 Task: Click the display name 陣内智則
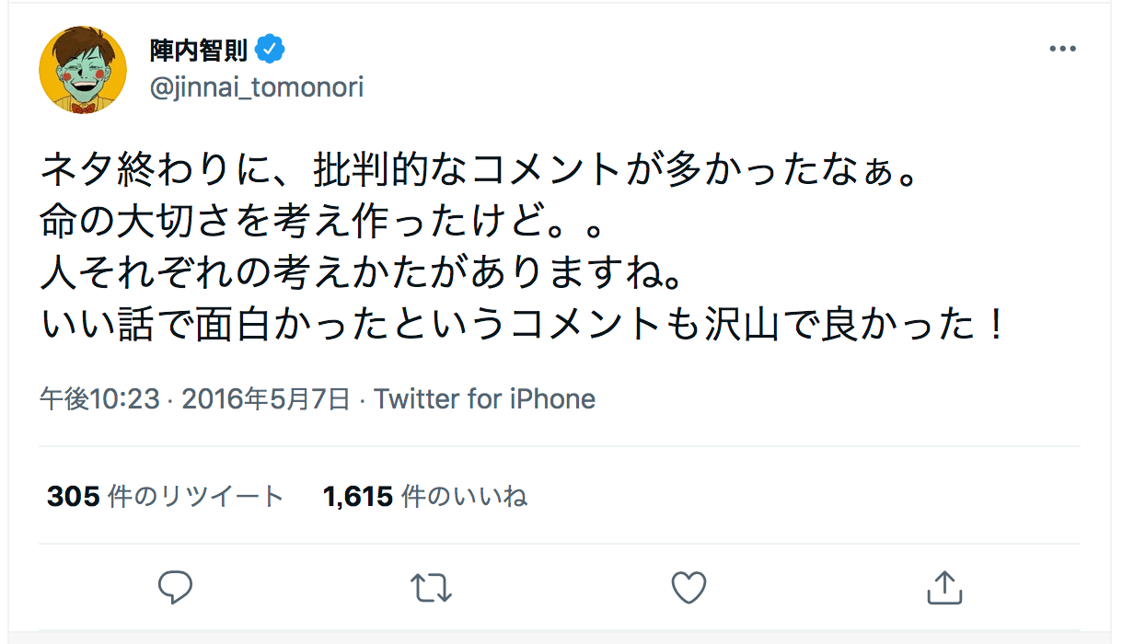(199, 50)
